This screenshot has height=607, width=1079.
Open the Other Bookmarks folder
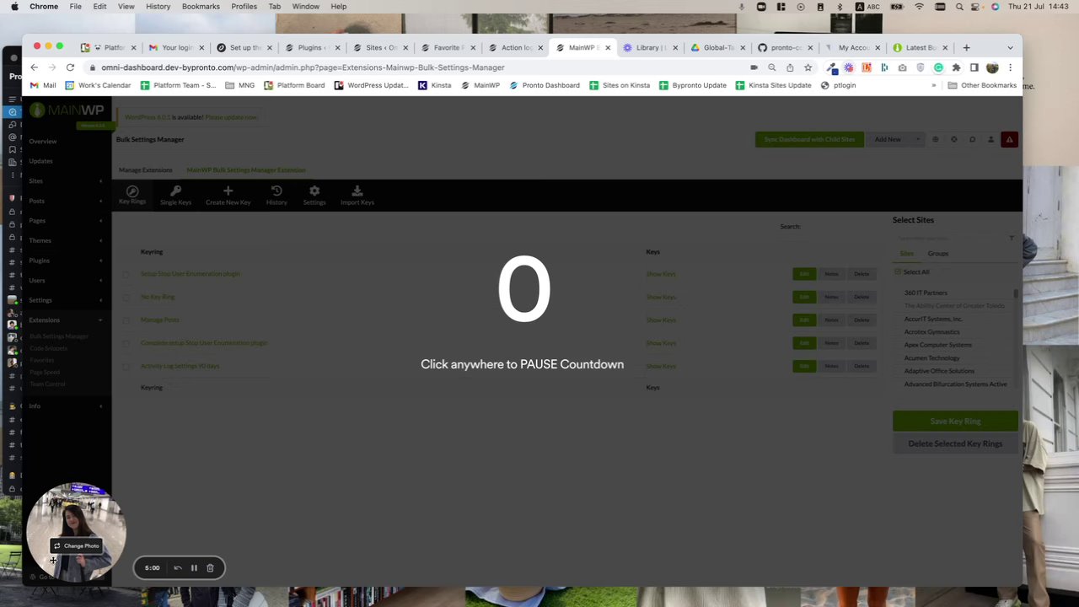(x=982, y=85)
